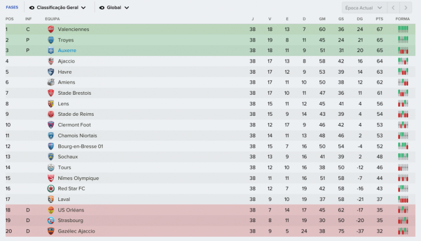421x241 pixels.
Task: Sort table by Forma column header
Action: 403,19
